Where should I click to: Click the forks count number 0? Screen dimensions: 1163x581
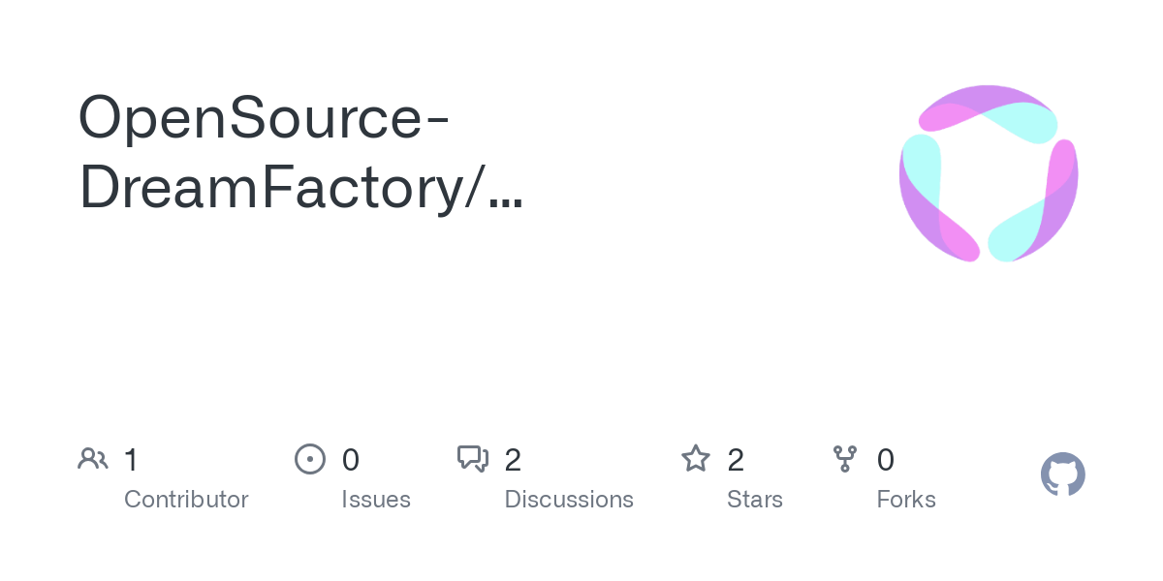886,460
